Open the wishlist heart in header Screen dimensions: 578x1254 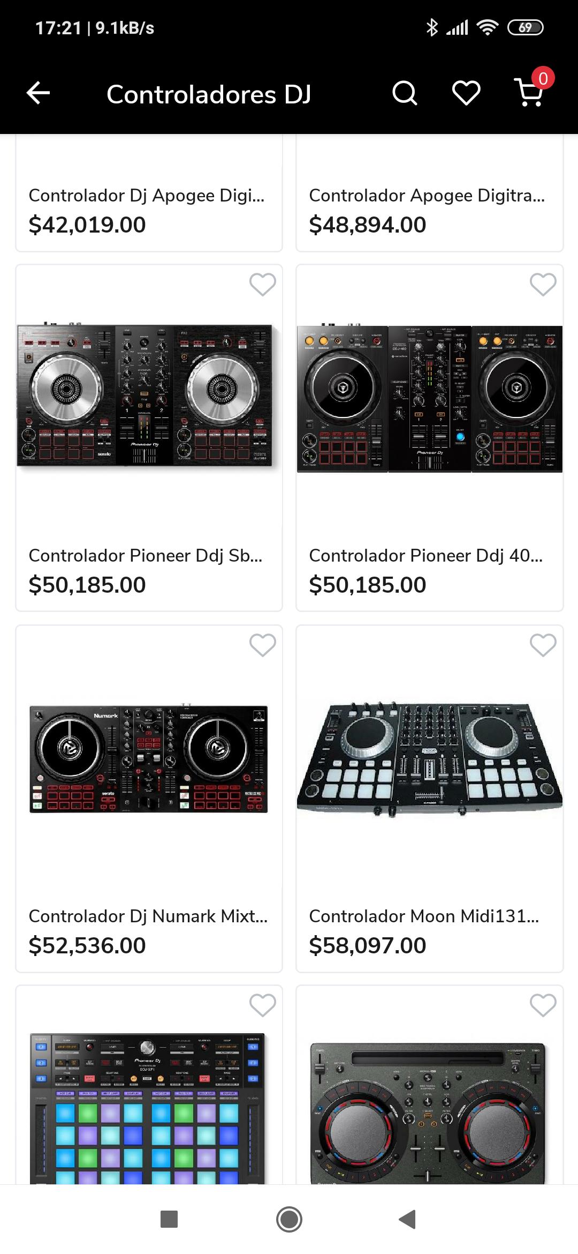(466, 93)
